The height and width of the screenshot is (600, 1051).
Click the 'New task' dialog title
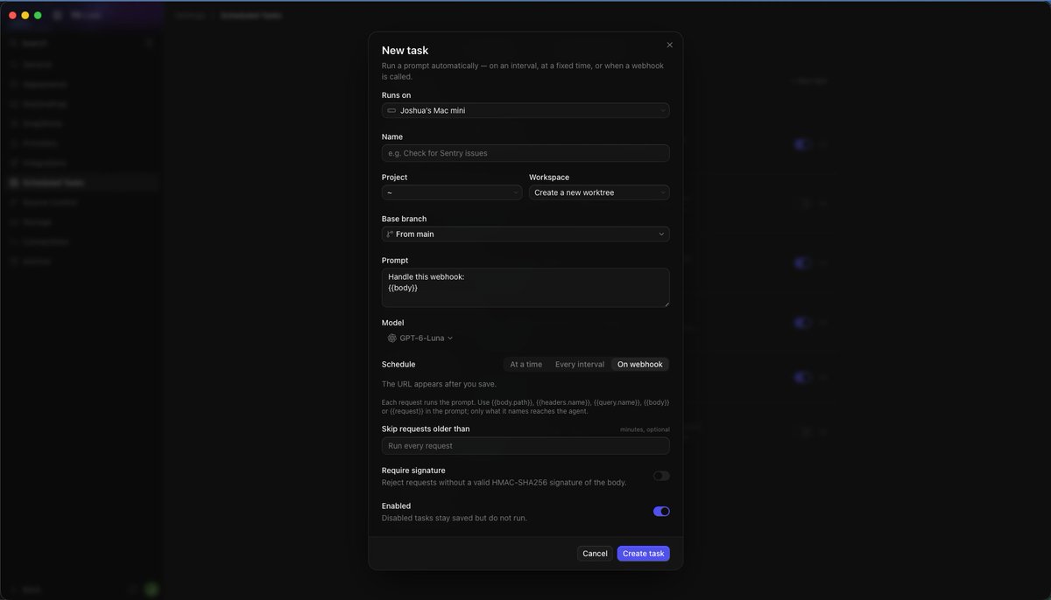click(405, 51)
